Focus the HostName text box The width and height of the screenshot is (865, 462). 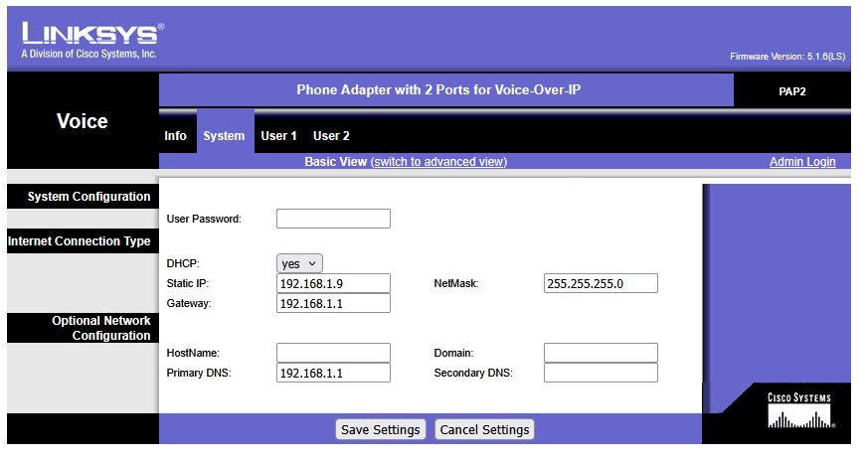333,353
